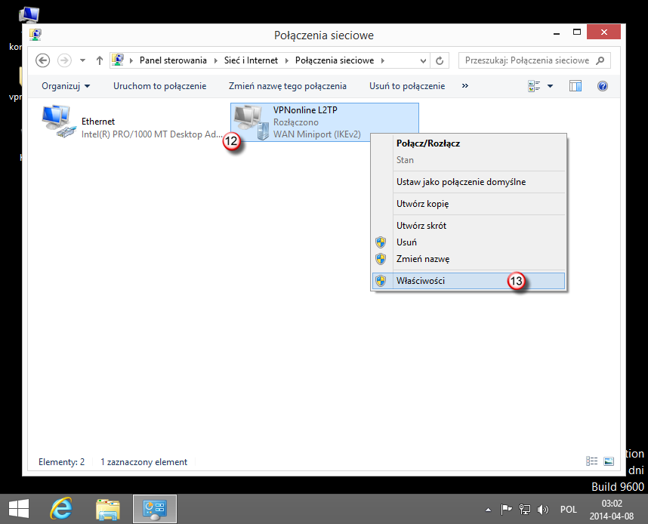This screenshot has height=524, width=648.
Task: Open the recent locations dropdown arrow
Action: pyautogui.click(x=82, y=60)
